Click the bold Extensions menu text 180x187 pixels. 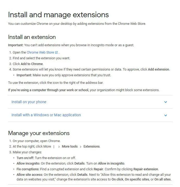point(92,147)
